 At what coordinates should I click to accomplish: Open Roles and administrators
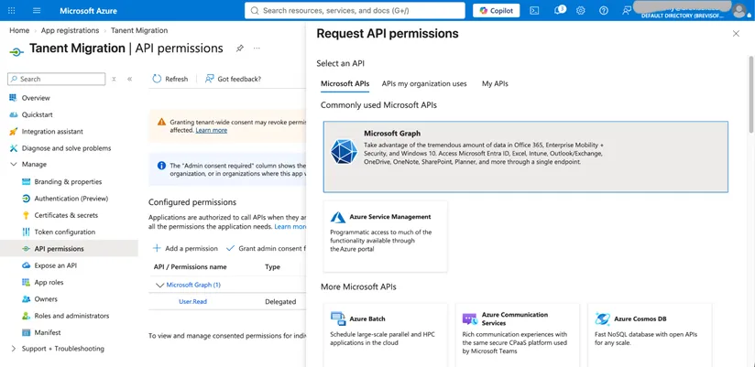(x=71, y=316)
